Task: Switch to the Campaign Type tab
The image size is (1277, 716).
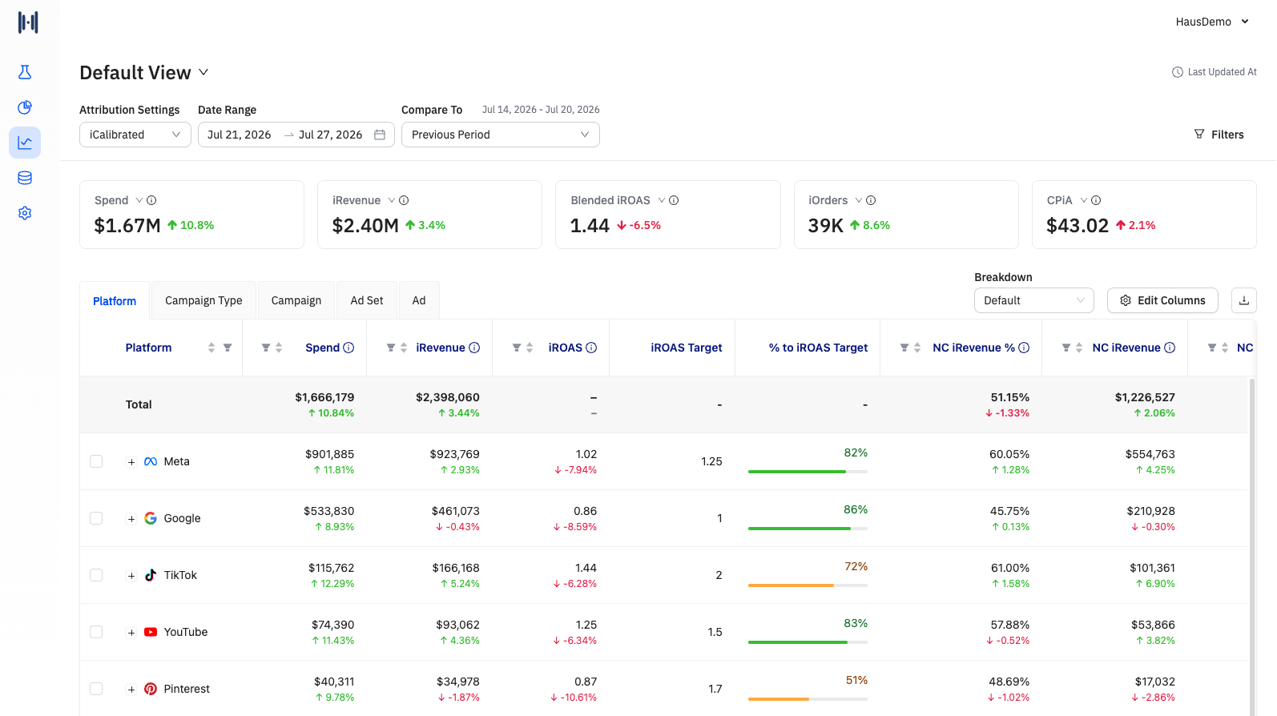Action: pos(203,300)
